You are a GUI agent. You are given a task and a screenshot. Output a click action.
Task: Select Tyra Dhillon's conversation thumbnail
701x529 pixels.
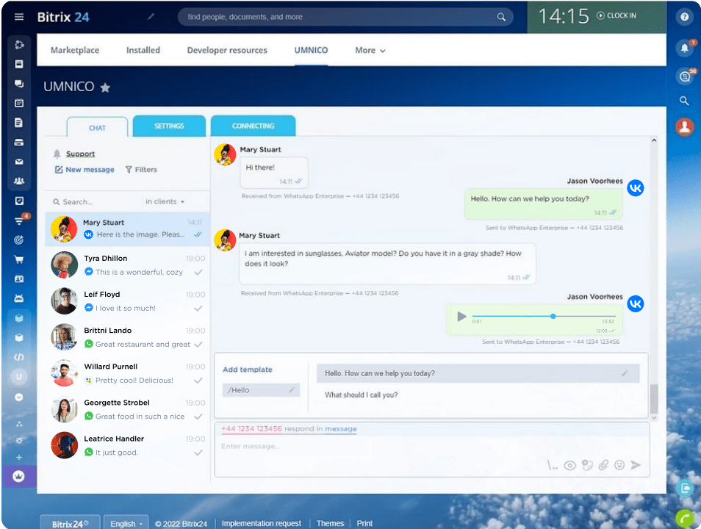[x=64, y=264]
